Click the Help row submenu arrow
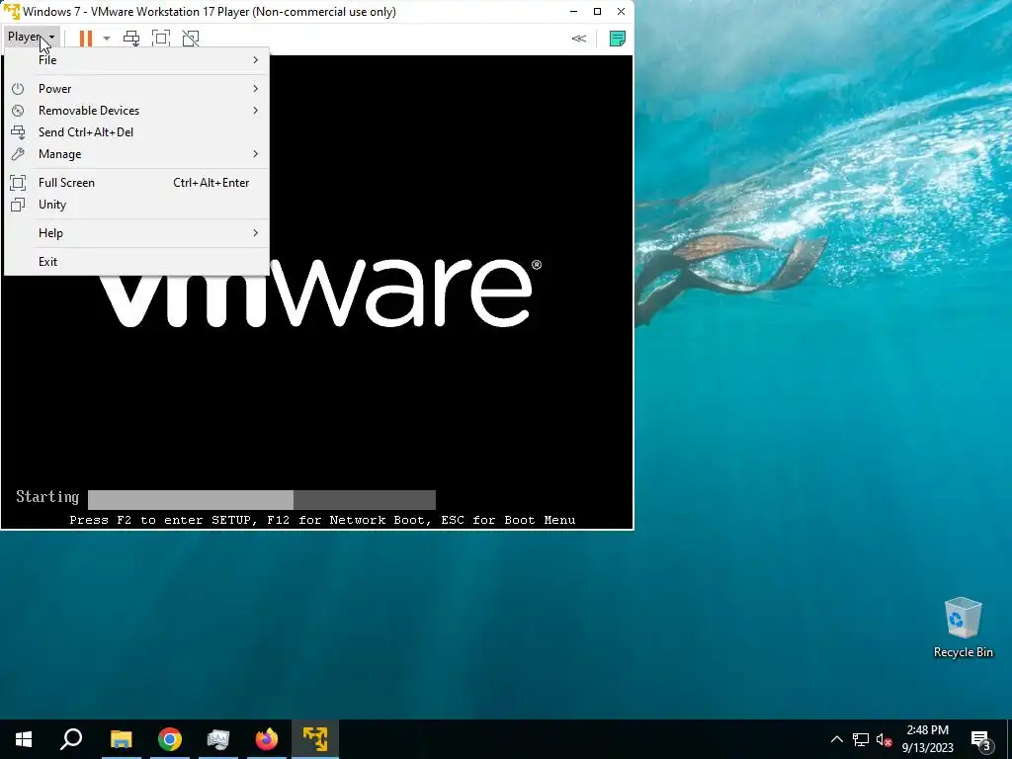This screenshot has width=1012, height=759. click(x=256, y=233)
